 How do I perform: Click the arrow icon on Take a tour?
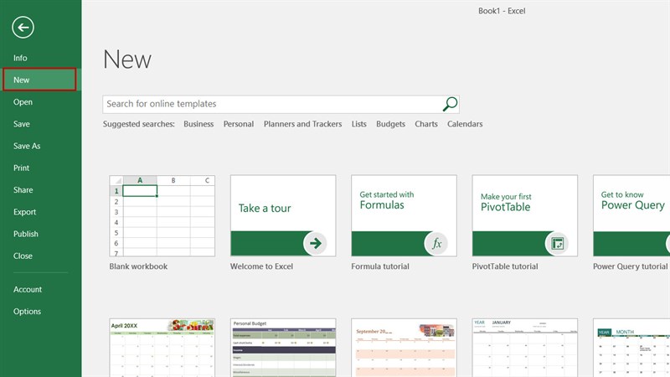pyautogui.click(x=316, y=243)
